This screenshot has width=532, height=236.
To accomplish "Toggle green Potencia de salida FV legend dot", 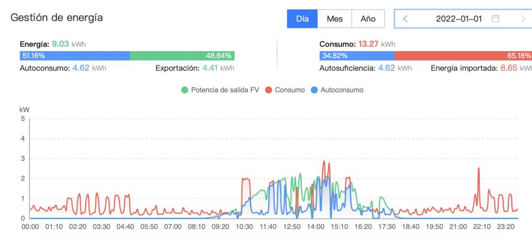I will (185, 90).
